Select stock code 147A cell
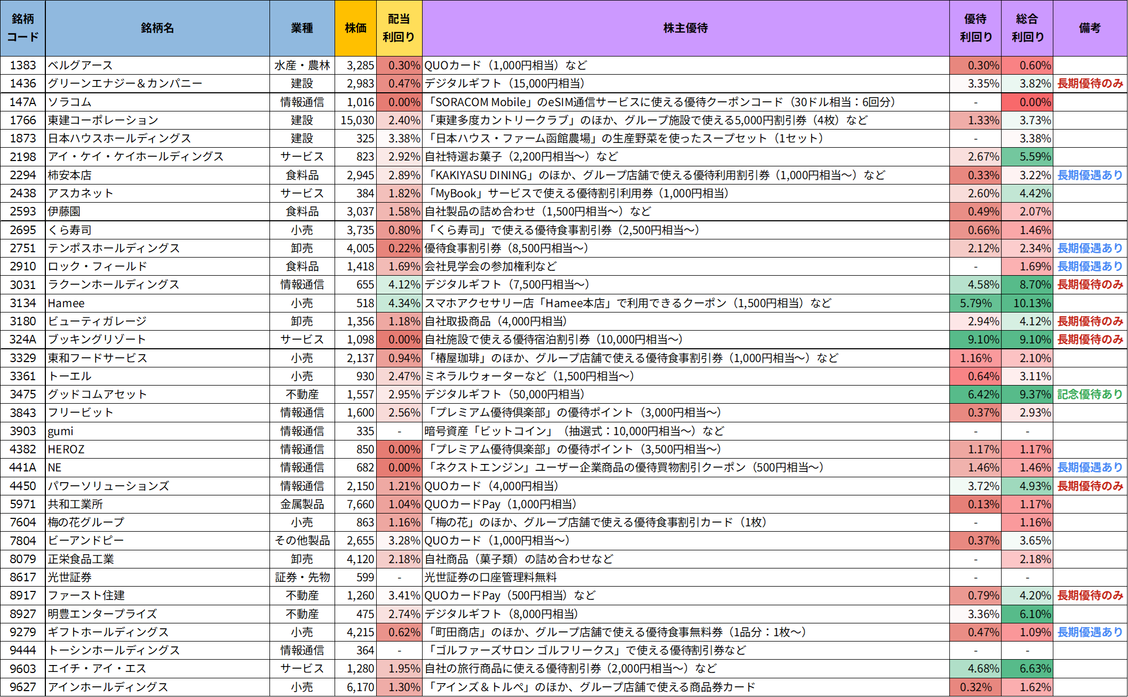Screen dimensions: 1128x697 pyautogui.click(x=23, y=102)
